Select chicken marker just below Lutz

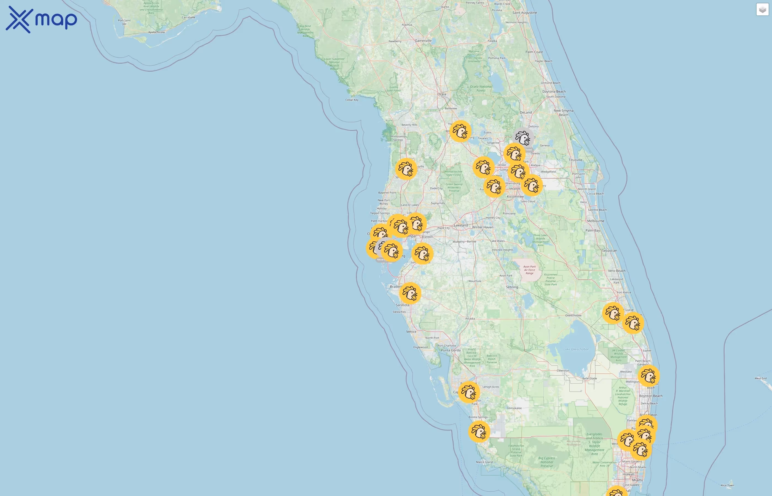tap(416, 223)
